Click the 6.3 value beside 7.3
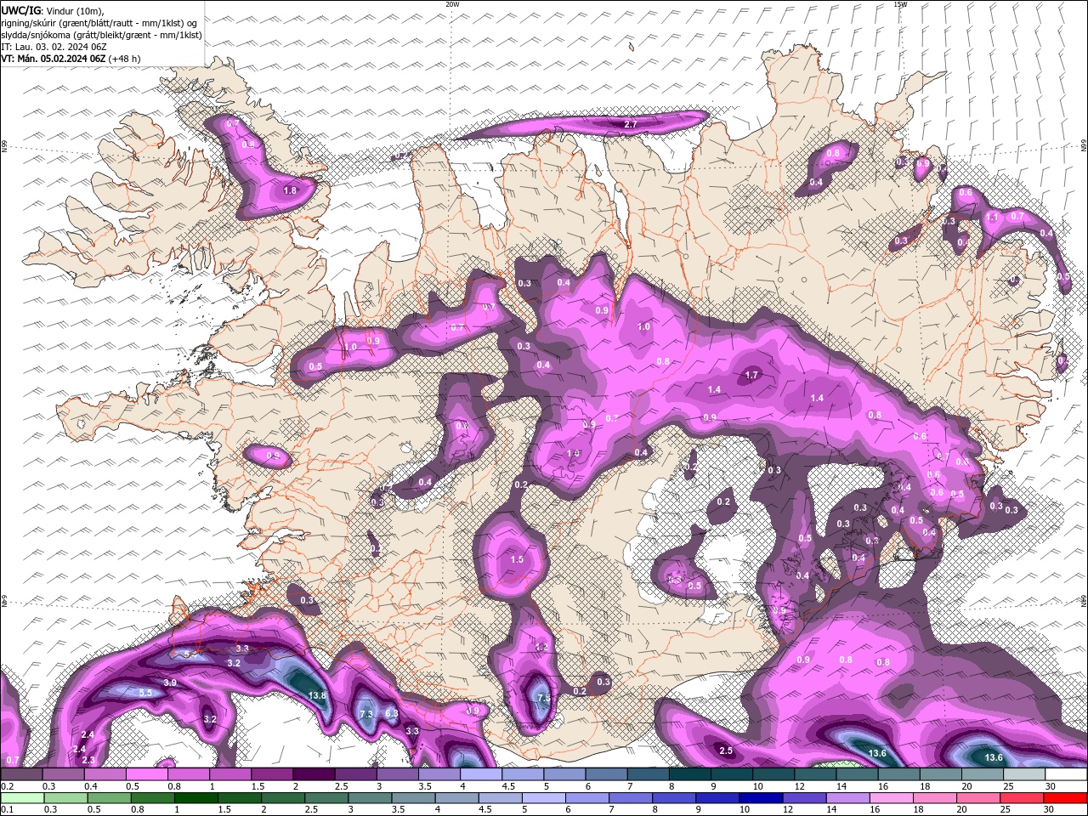Image resolution: width=1088 pixels, height=816 pixels. tap(392, 713)
